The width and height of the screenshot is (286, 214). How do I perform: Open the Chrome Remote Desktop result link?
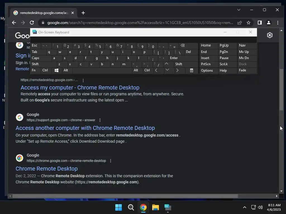[47, 169]
